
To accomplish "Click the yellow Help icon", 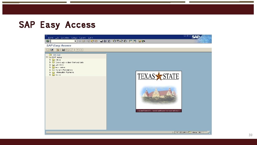I will [x=140, y=41].
